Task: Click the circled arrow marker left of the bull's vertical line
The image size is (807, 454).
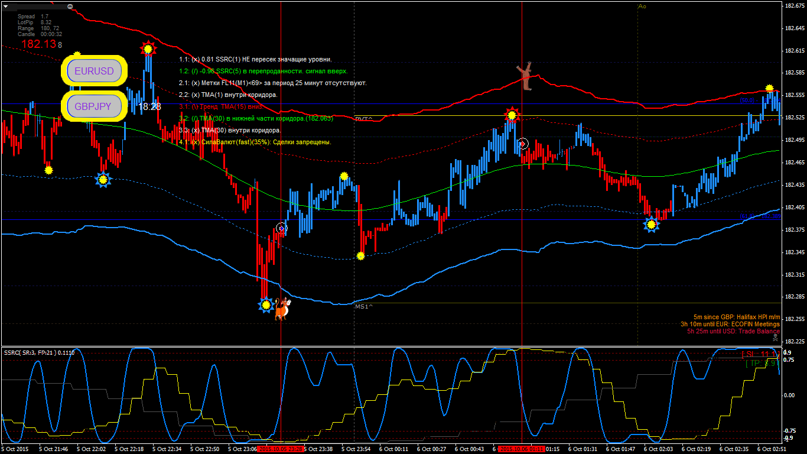Action: tap(282, 228)
